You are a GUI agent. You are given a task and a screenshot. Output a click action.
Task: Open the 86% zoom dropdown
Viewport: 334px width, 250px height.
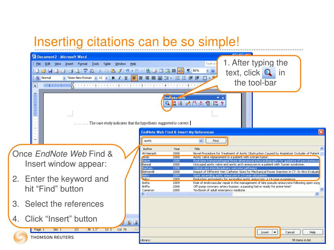tap(207, 71)
